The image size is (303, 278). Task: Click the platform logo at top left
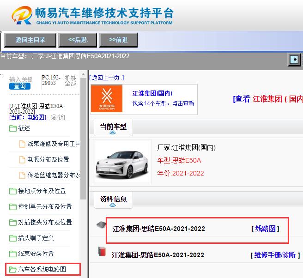pyautogui.click(x=22, y=15)
